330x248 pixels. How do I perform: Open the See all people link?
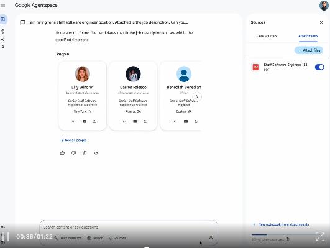point(73,140)
